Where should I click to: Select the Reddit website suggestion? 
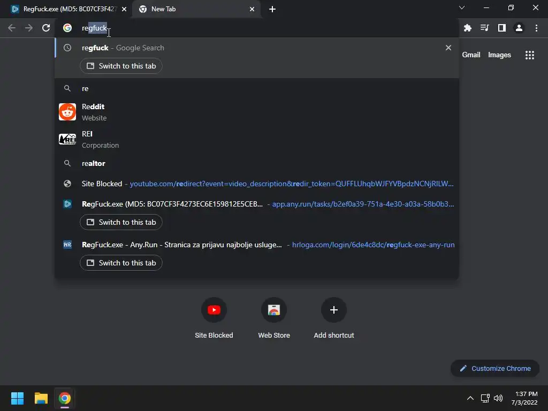tap(256, 112)
